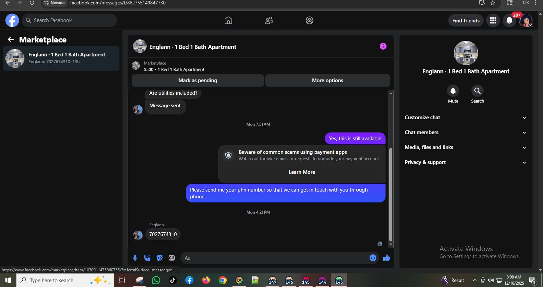Image resolution: width=543 pixels, height=287 pixels.
Task: Switch to taskbar window numbered 147
Action: (x=273, y=280)
